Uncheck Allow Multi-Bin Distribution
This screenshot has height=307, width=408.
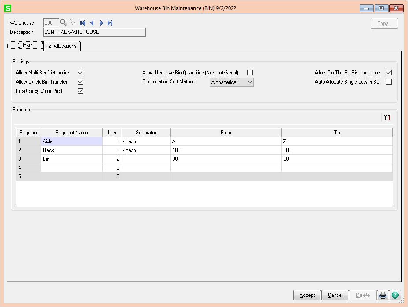click(x=80, y=73)
